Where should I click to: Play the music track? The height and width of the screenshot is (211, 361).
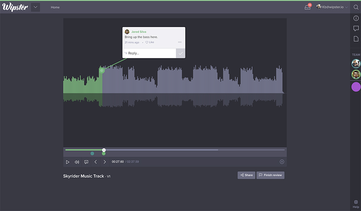[68, 162]
